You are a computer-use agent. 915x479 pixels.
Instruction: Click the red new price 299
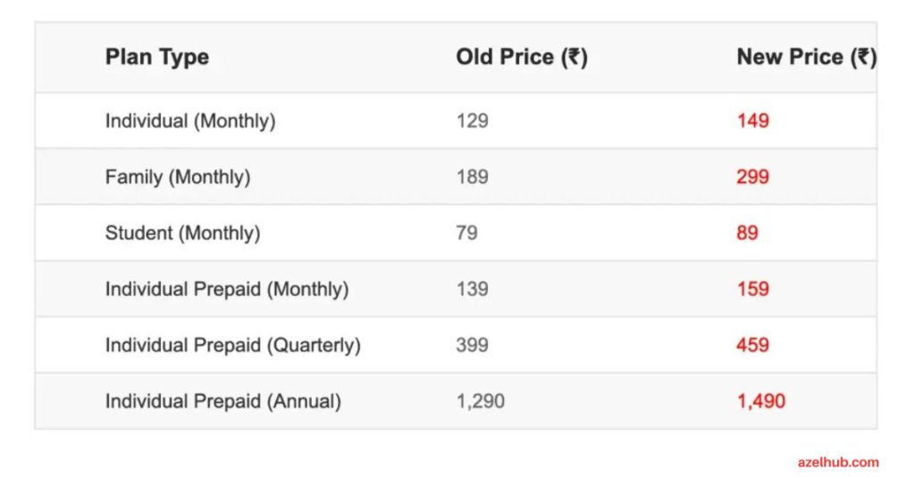coord(752,177)
